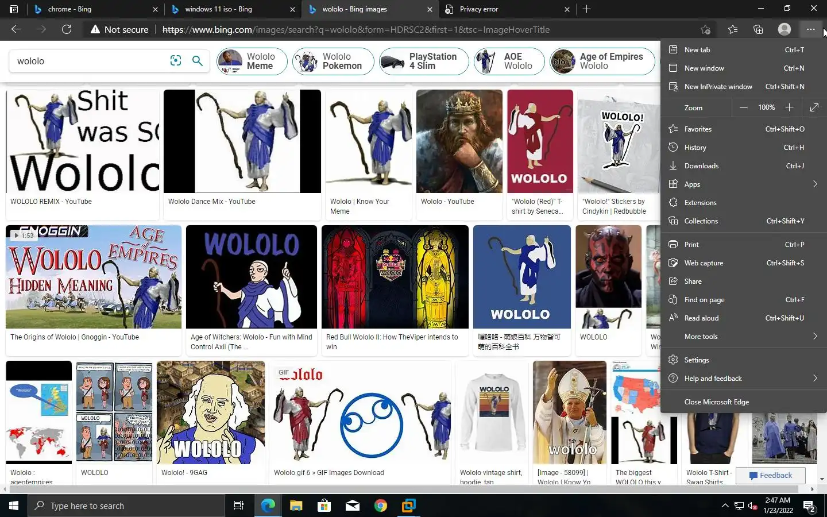Open 'Wololo Dance Mix - YouTube' thumbnail
Screen dimensions: 827x517
click(x=242, y=141)
